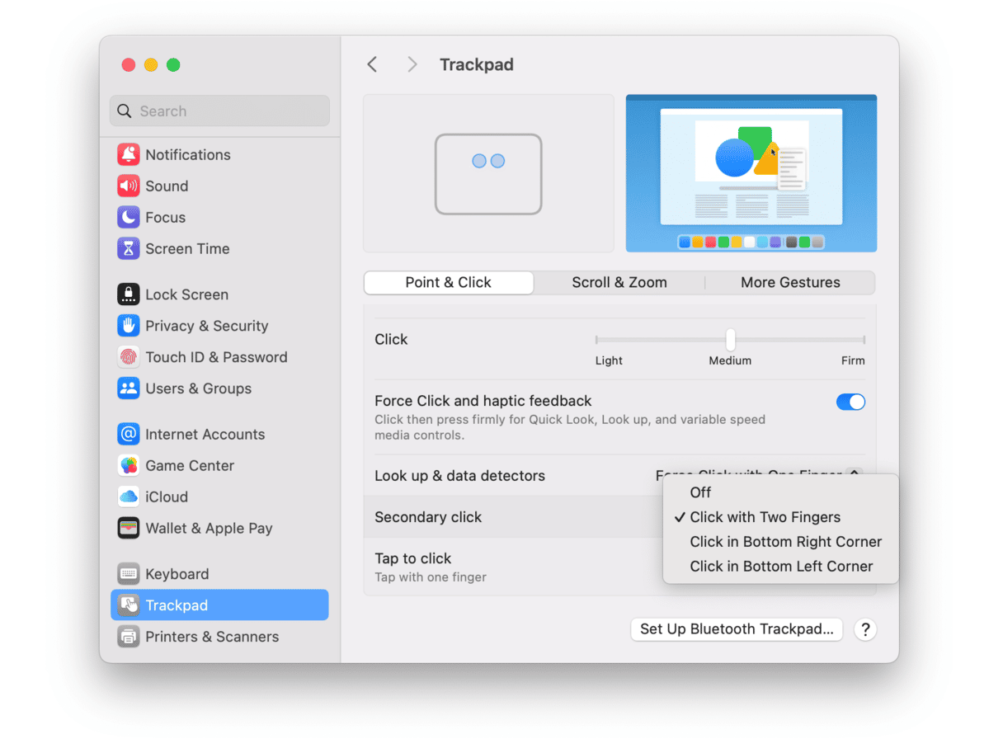
Task: Open Screen Time hourglass icon
Action: (x=128, y=248)
